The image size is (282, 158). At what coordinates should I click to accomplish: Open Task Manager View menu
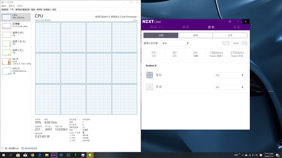point(20,6)
